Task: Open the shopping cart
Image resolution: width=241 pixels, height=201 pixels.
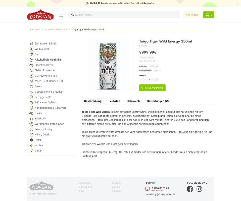Action: click(x=209, y=15)
